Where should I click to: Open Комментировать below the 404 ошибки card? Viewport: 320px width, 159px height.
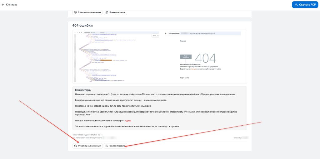[115, 146]
